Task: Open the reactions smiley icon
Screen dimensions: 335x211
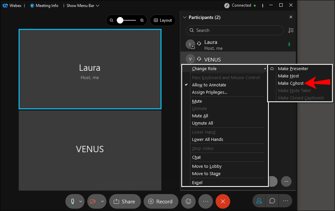Action: click(188, 201)
